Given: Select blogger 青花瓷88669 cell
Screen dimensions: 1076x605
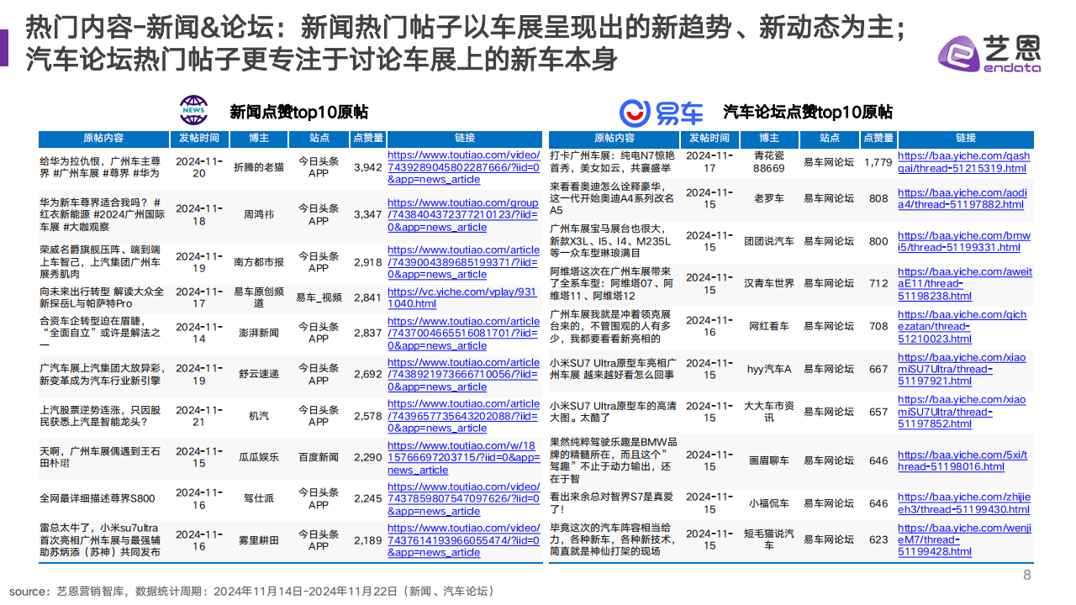Looking at the screenshot, I should [769, 162].
